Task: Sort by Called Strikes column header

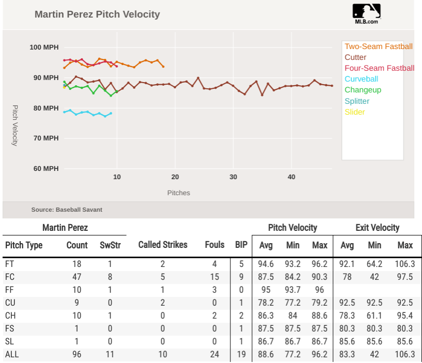Action: [163, 245]
